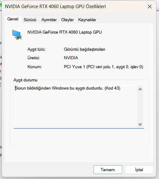This screenshot has height=179, width=159.
Task: Click inside the Aygıt durumu text box
Action: 79,107
